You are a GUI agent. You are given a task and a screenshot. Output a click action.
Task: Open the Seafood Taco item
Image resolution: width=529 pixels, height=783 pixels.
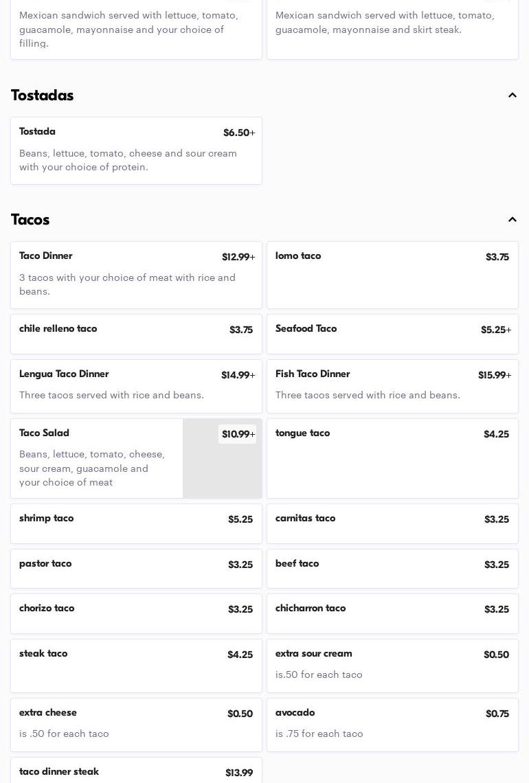point(392,334)
